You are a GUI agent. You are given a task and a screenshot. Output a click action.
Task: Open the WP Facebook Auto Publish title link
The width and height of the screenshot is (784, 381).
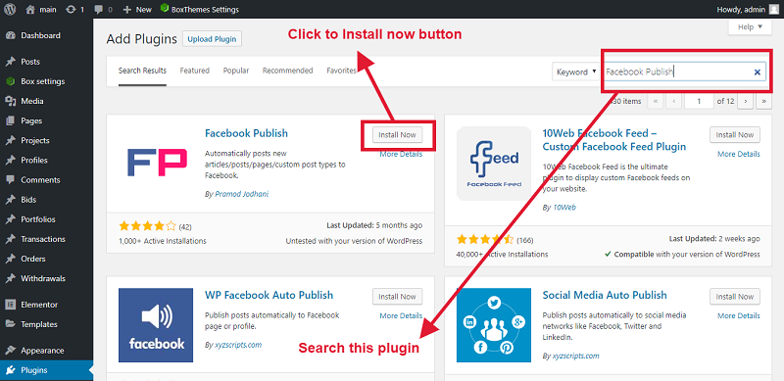[x=269, y=295]
